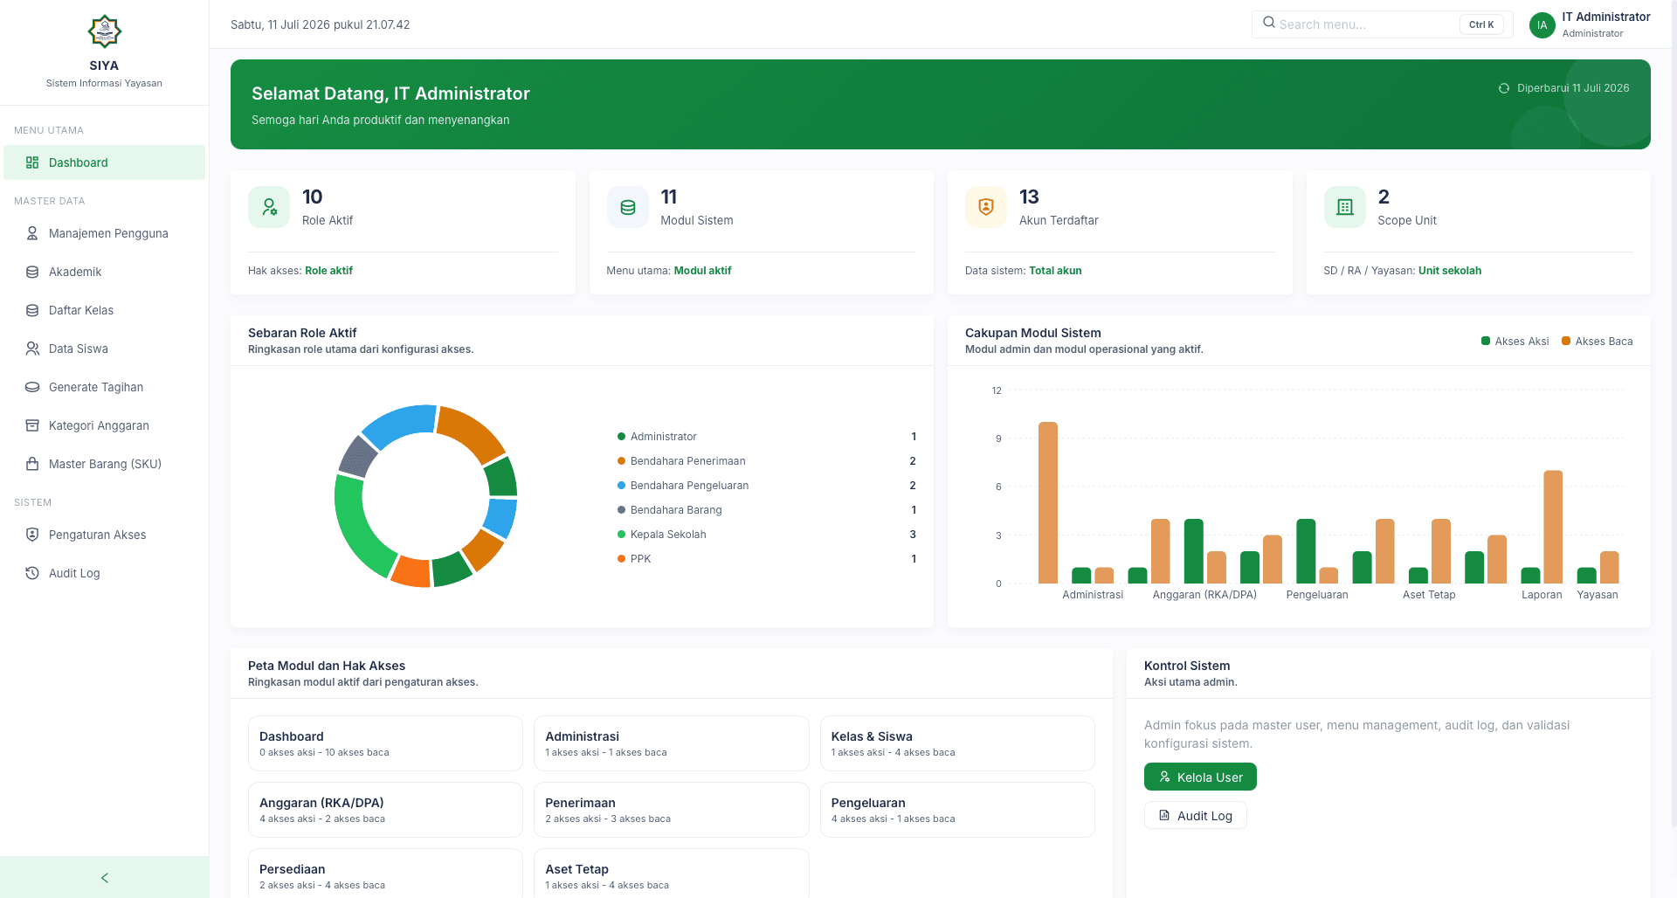1677x898 pixels.
Task: Click the Kelola User button
Action: point(1200,777)
